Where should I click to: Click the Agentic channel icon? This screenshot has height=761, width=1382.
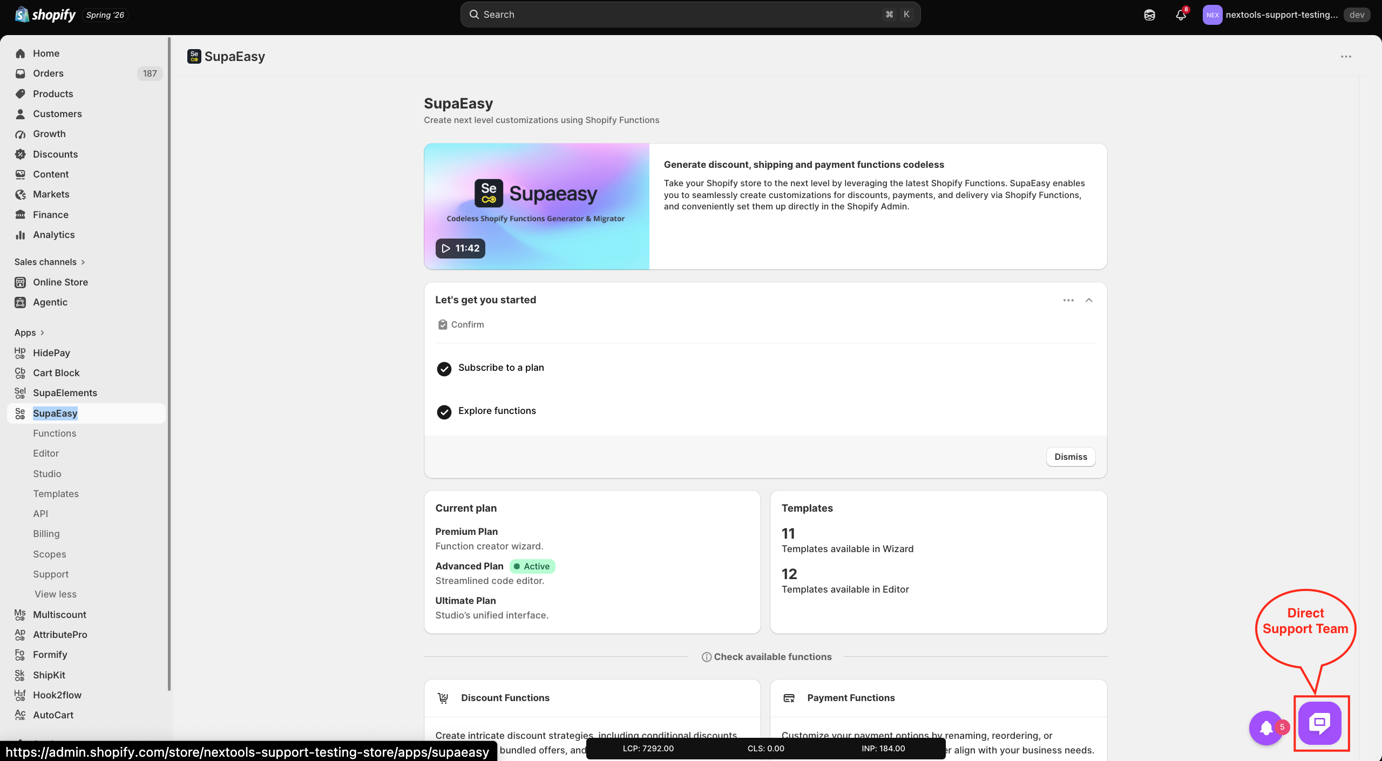coord(21,302)
